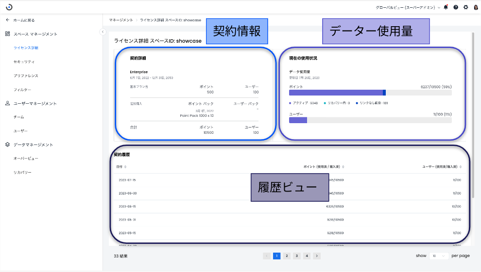Click the データマネージメント layers icon
This screenshot has height=272, width=481.
coord(8,144)
